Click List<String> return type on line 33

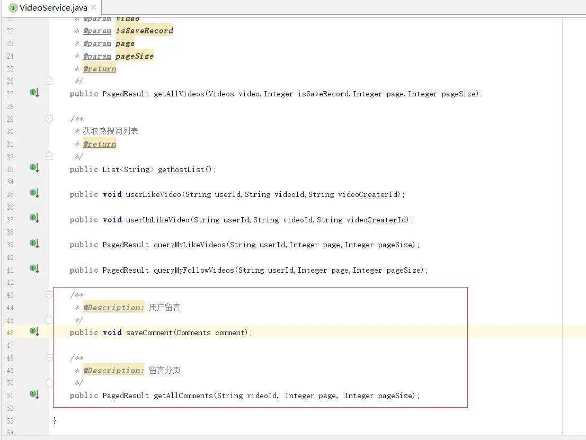128,169
